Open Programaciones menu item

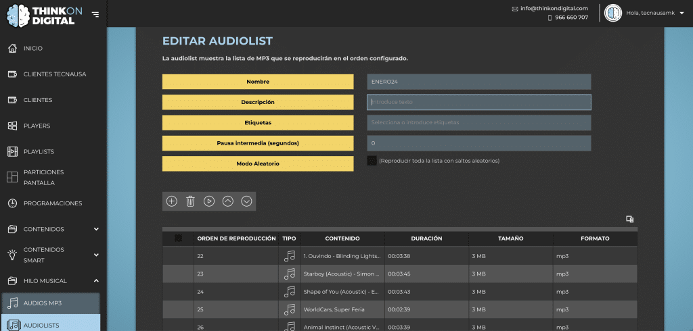(x=53, y=203)
